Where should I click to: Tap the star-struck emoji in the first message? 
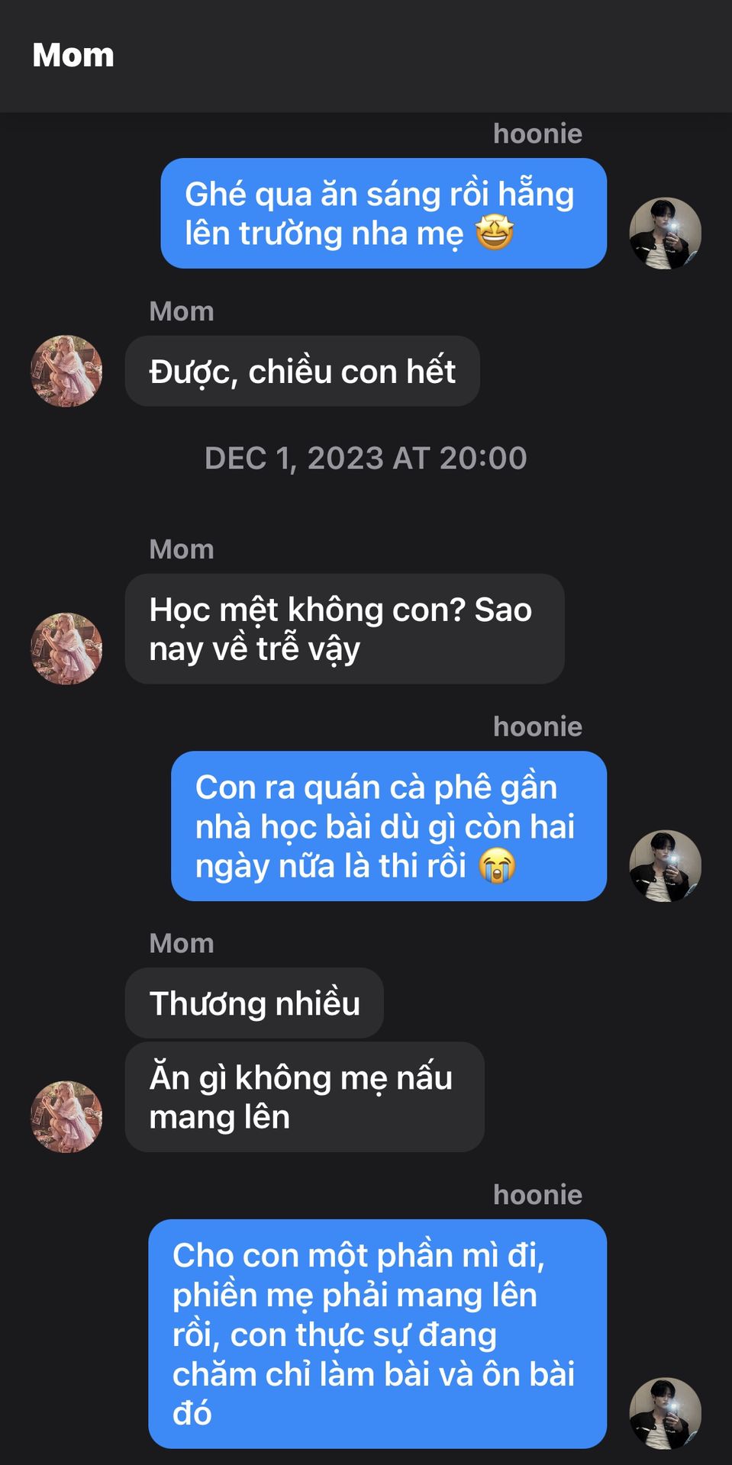click(495, 233)
